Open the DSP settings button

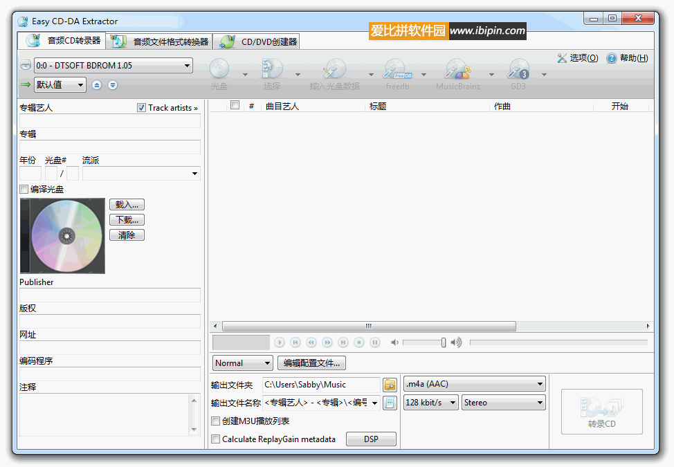tap(371, 439)
